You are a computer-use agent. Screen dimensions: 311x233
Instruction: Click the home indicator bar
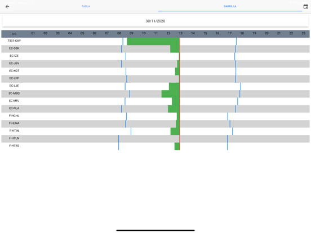tap(155, 230)
